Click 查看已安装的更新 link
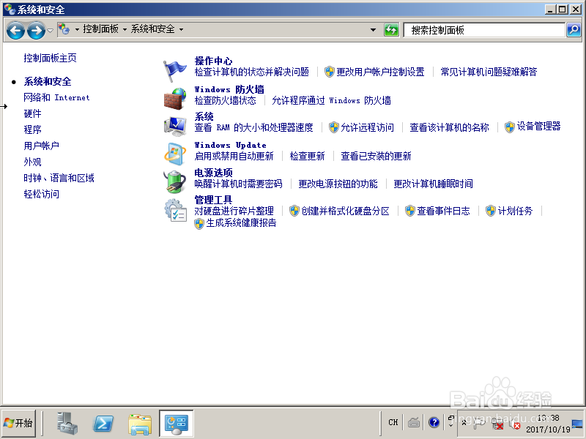 point(376,156)
